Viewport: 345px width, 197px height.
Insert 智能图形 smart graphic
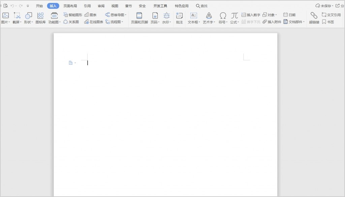pyautogui.click(x=73, y=15)
